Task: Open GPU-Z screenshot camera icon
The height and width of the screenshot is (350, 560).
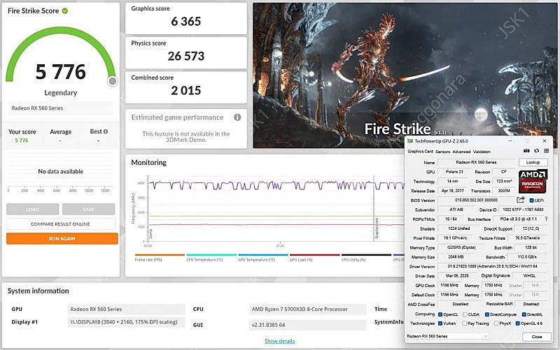Action: coord(526,151)
